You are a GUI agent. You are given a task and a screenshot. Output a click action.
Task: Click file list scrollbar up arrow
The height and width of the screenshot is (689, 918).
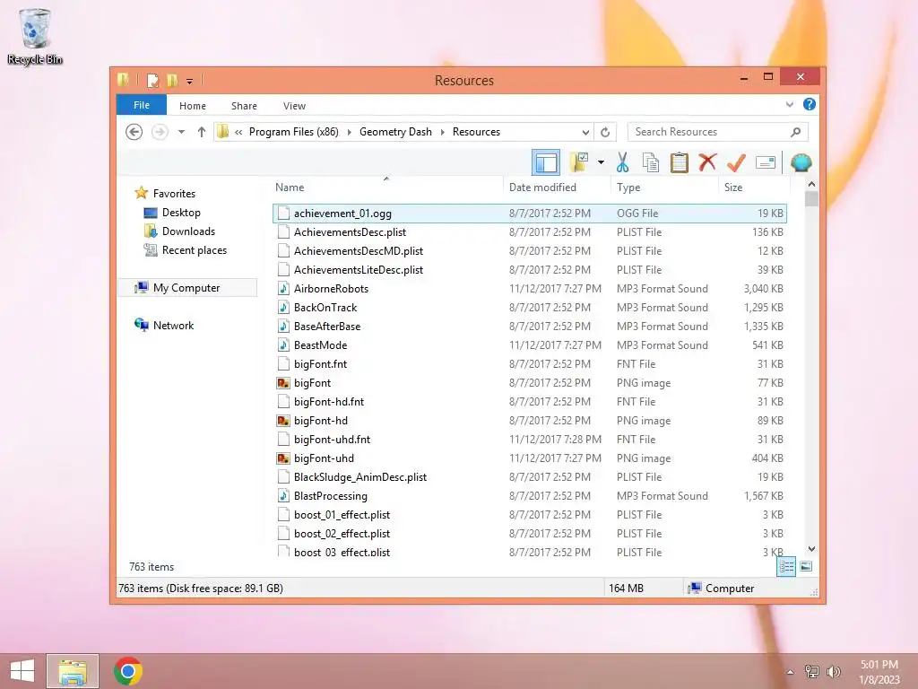[811, 185]
